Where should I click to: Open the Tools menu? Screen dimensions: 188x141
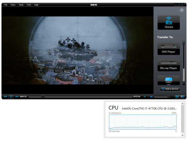click(21, 5)
